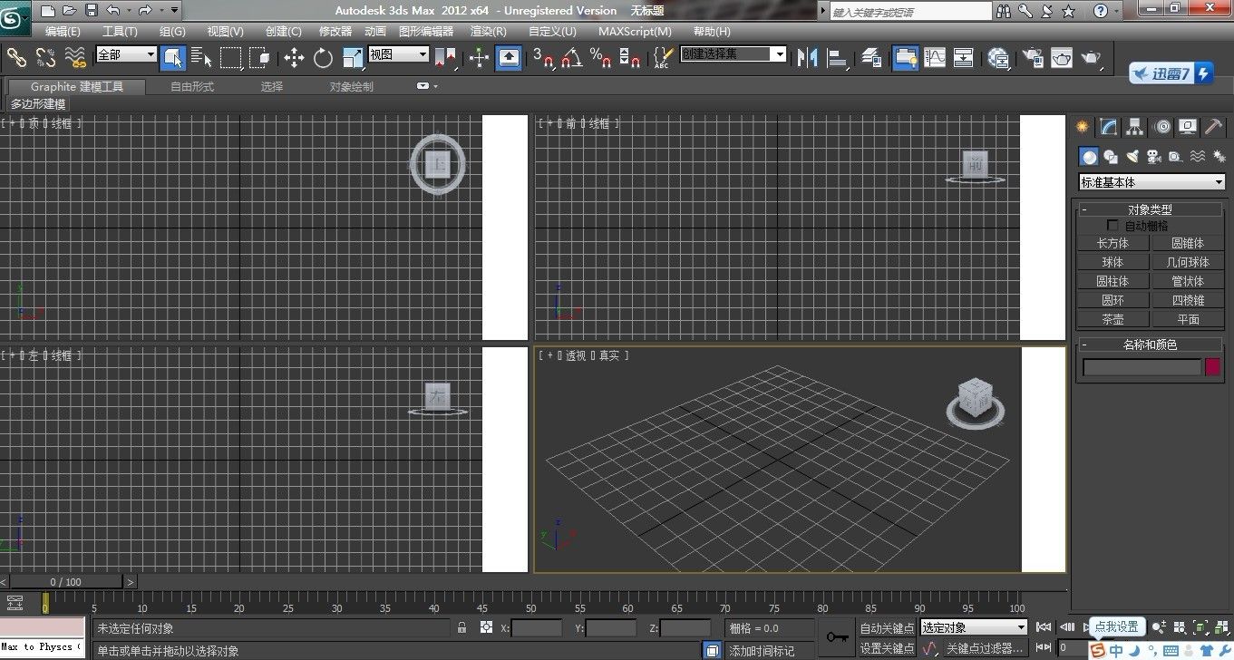Toggle the Angle Snap magnet
This screenshot has width=1234, height=660.
(571, 57)
